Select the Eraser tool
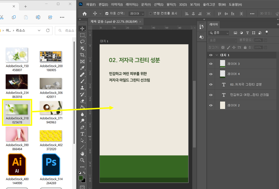This screenshot has height=189, width=279. (82, 101)
